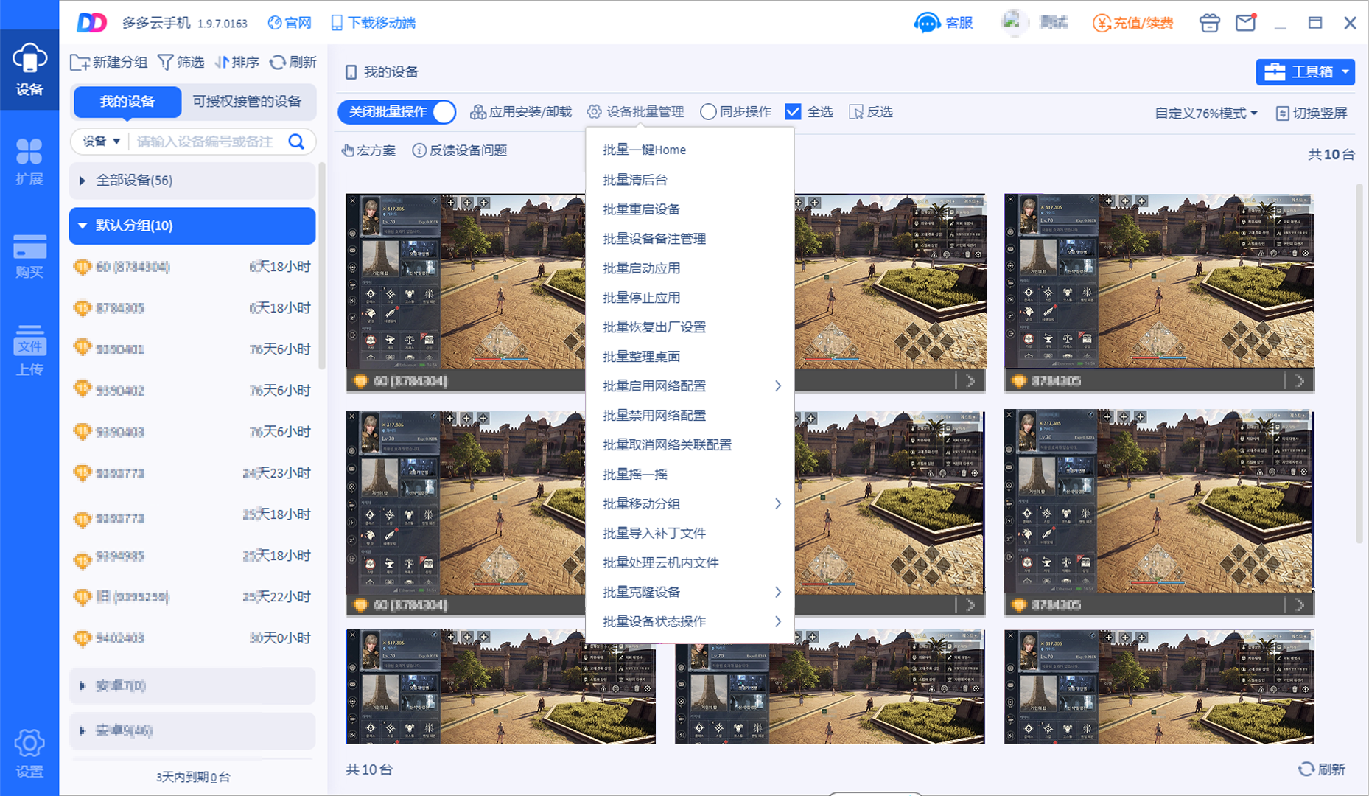Switch to the 我的设备 tab
Screen dimensions: 1369x796
(x=127, y=102)
